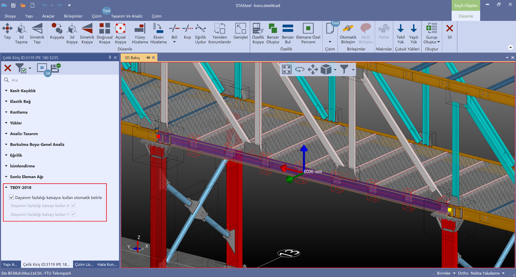Toggle Dayanım fazlalığı katsayı kullan X checkbox

[73, 205]
